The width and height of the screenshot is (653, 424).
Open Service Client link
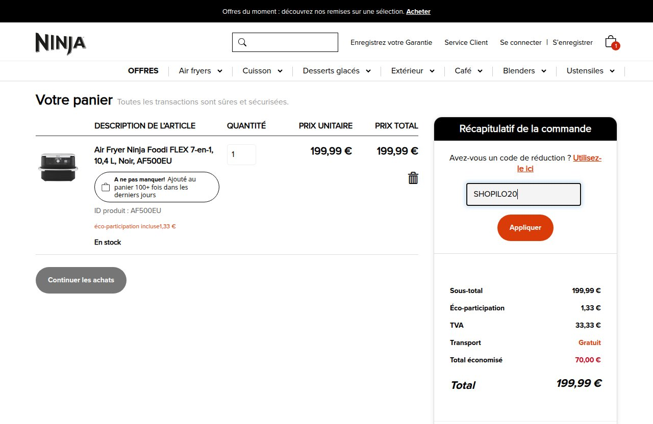coord(466,42)
